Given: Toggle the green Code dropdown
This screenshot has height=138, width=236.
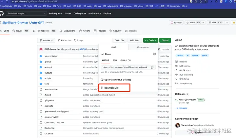Looking at the screenshot, I should click(151, 41).
